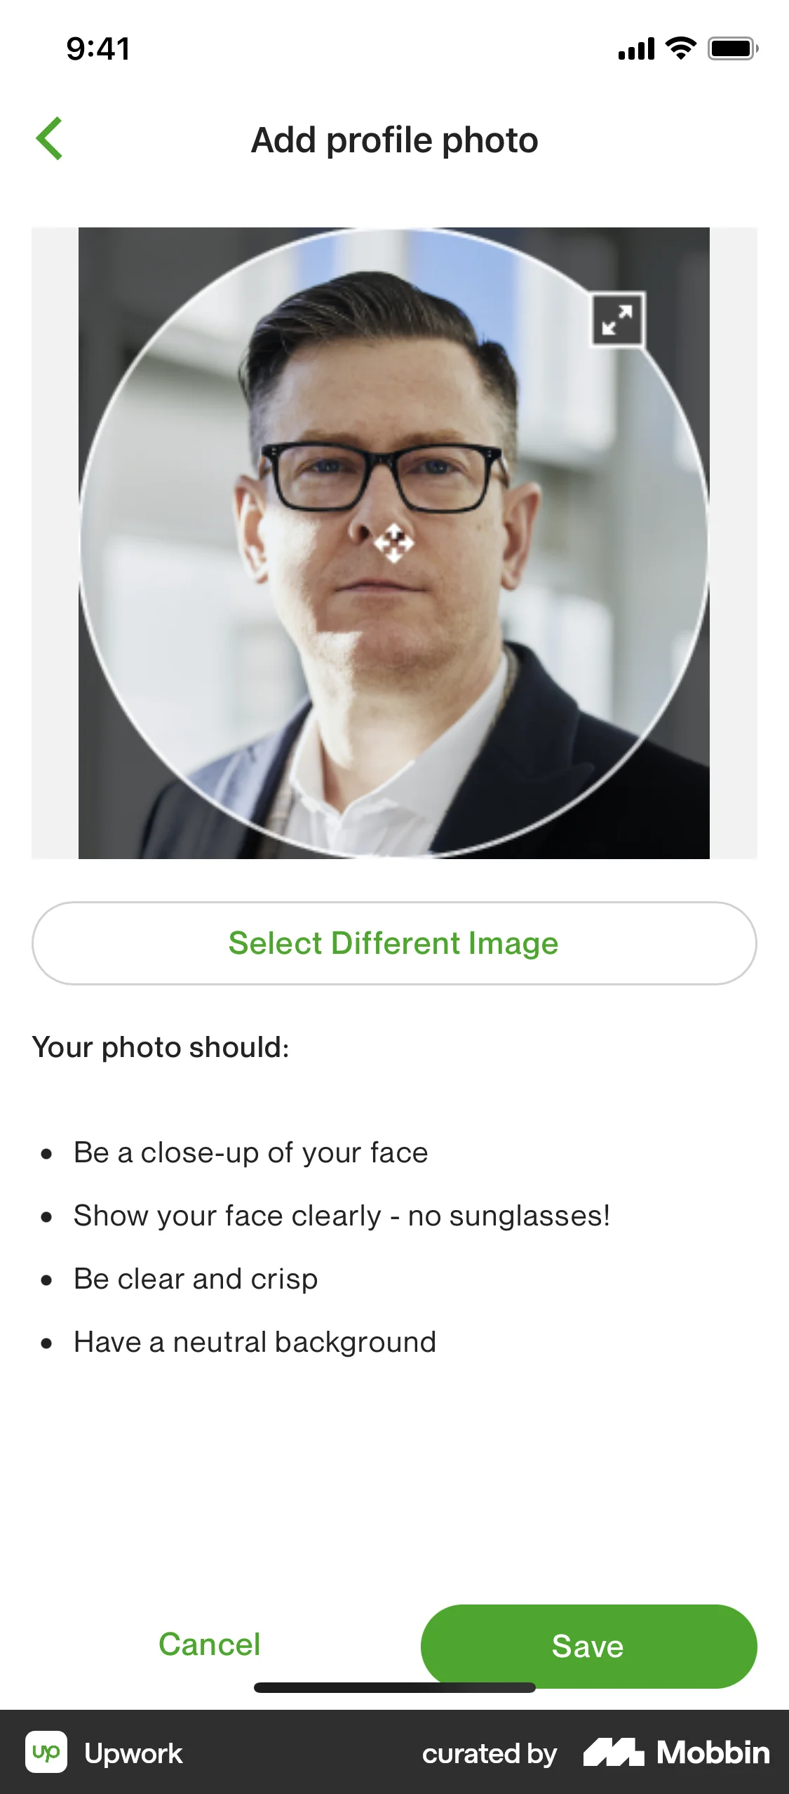Image resolution: width=789 pixels, height=1794 pixels.
Task: Tap the Upwork logo icon in footer
Action: tap(46, 1753)
